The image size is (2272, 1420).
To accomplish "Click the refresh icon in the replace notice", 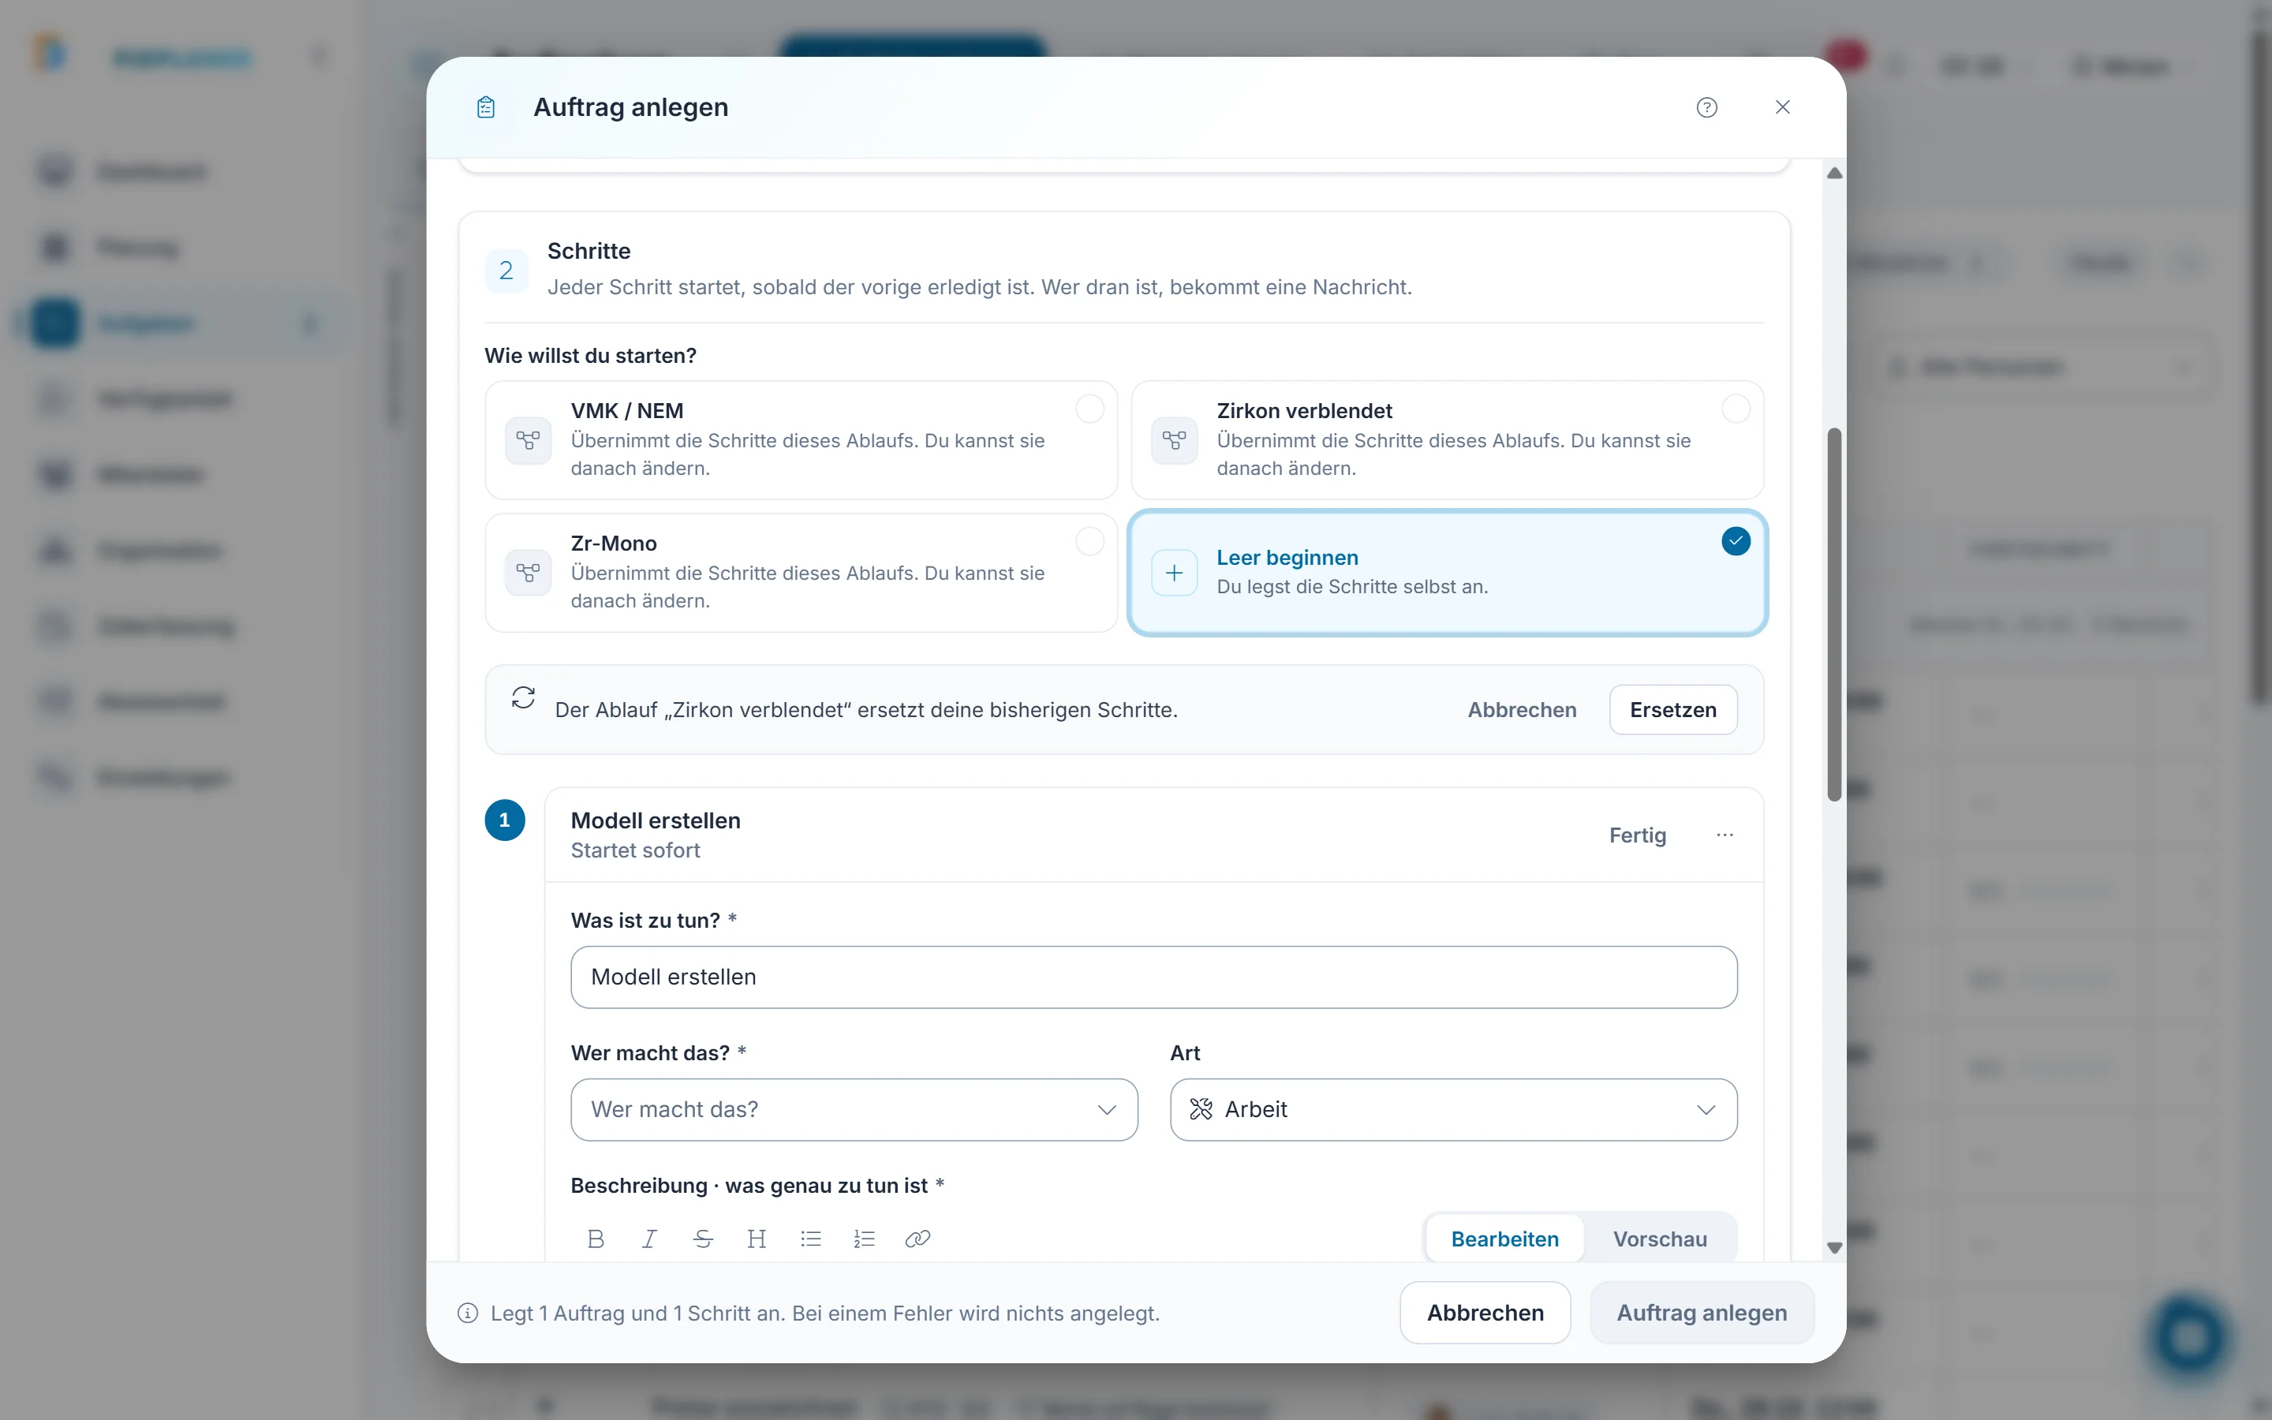I will [x=523, y=698].
